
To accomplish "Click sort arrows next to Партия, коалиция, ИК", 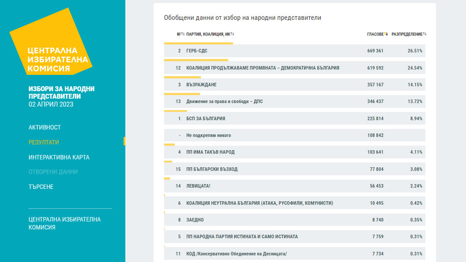I will (x=232, y=34).
